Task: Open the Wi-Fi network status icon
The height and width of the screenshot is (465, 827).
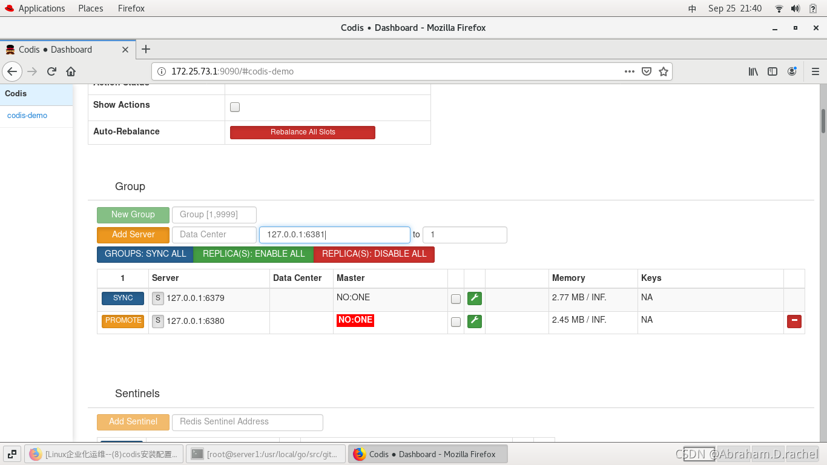Action: coord(779,8)
